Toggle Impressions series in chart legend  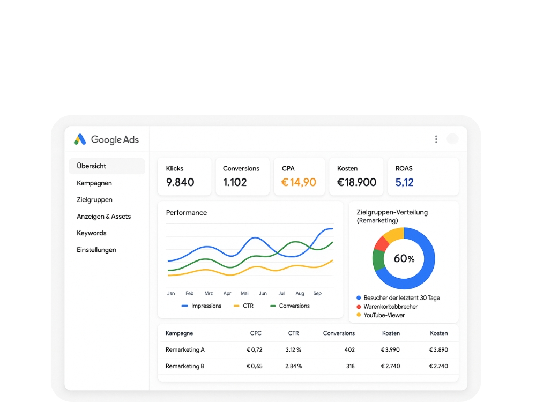pyautogui.click(x=201, y=306)
